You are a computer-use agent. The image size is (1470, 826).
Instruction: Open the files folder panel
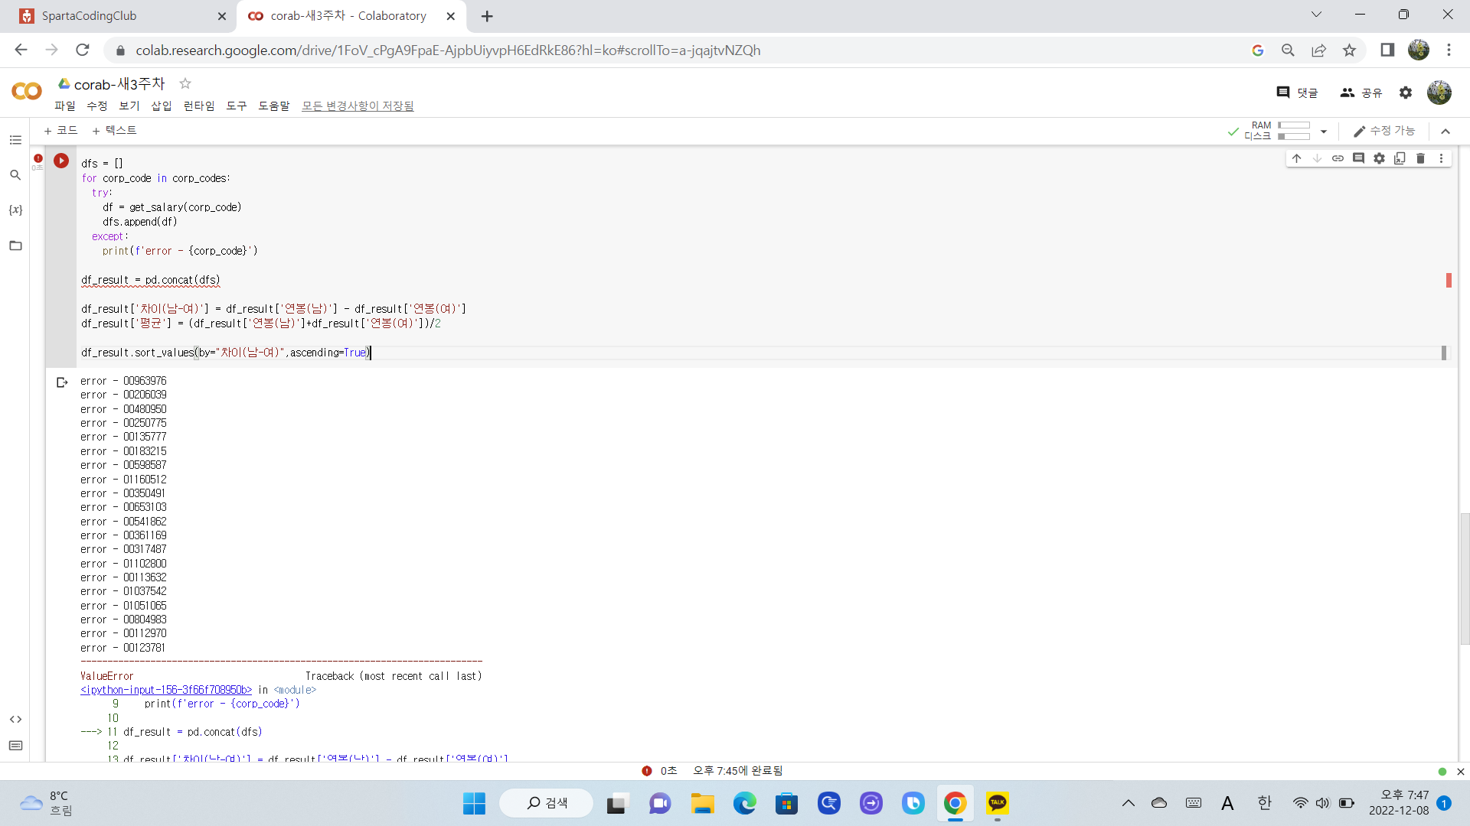pyautogui.click(x=15, y=246)
